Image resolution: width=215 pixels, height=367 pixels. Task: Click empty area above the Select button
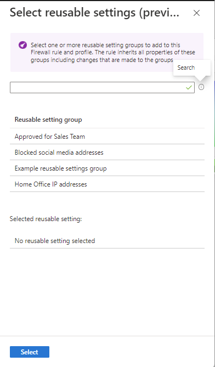(107, 292)
